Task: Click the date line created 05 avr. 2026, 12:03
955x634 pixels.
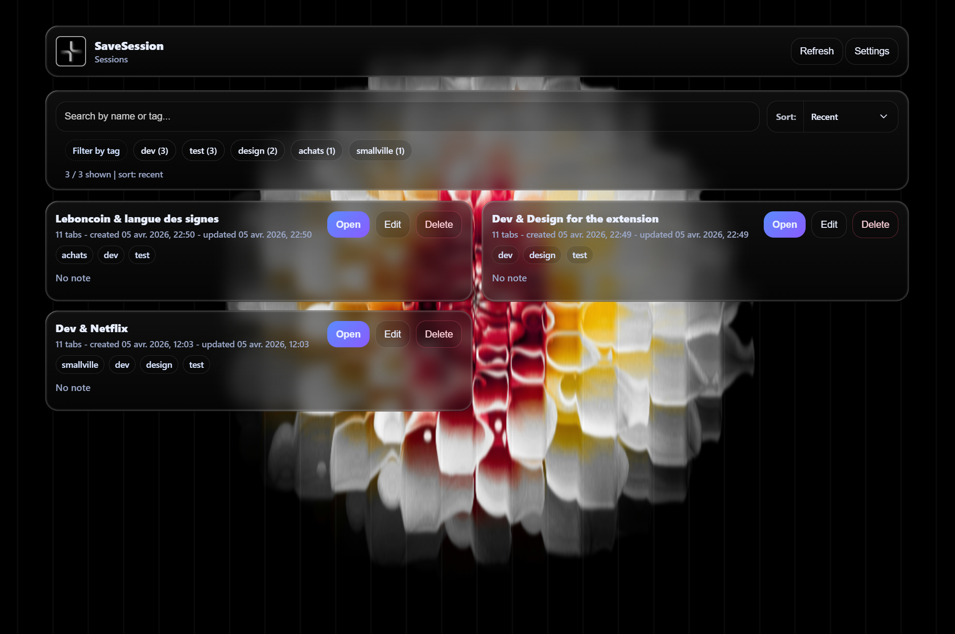Action: pyautogui.click(x=182, y=344)
